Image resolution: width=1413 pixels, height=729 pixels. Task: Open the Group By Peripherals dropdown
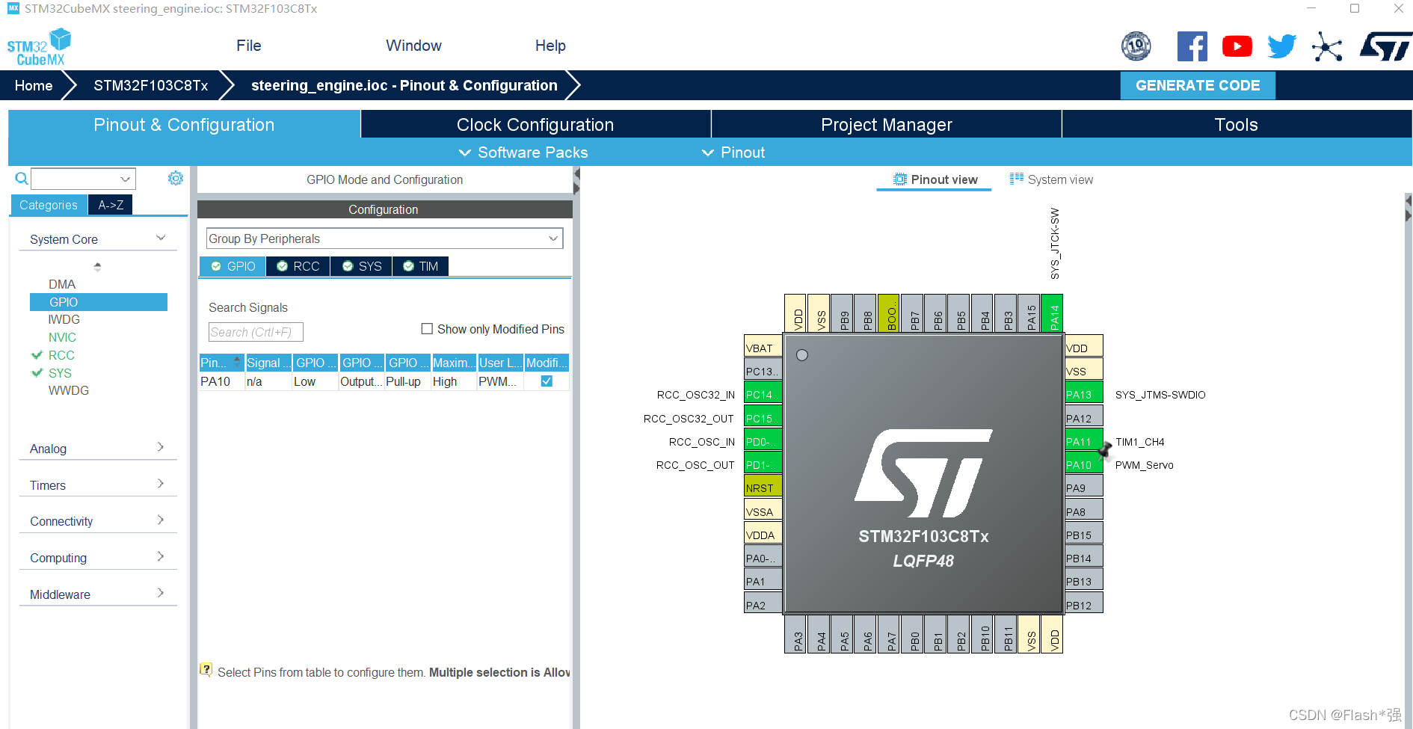tap(384, 239)
